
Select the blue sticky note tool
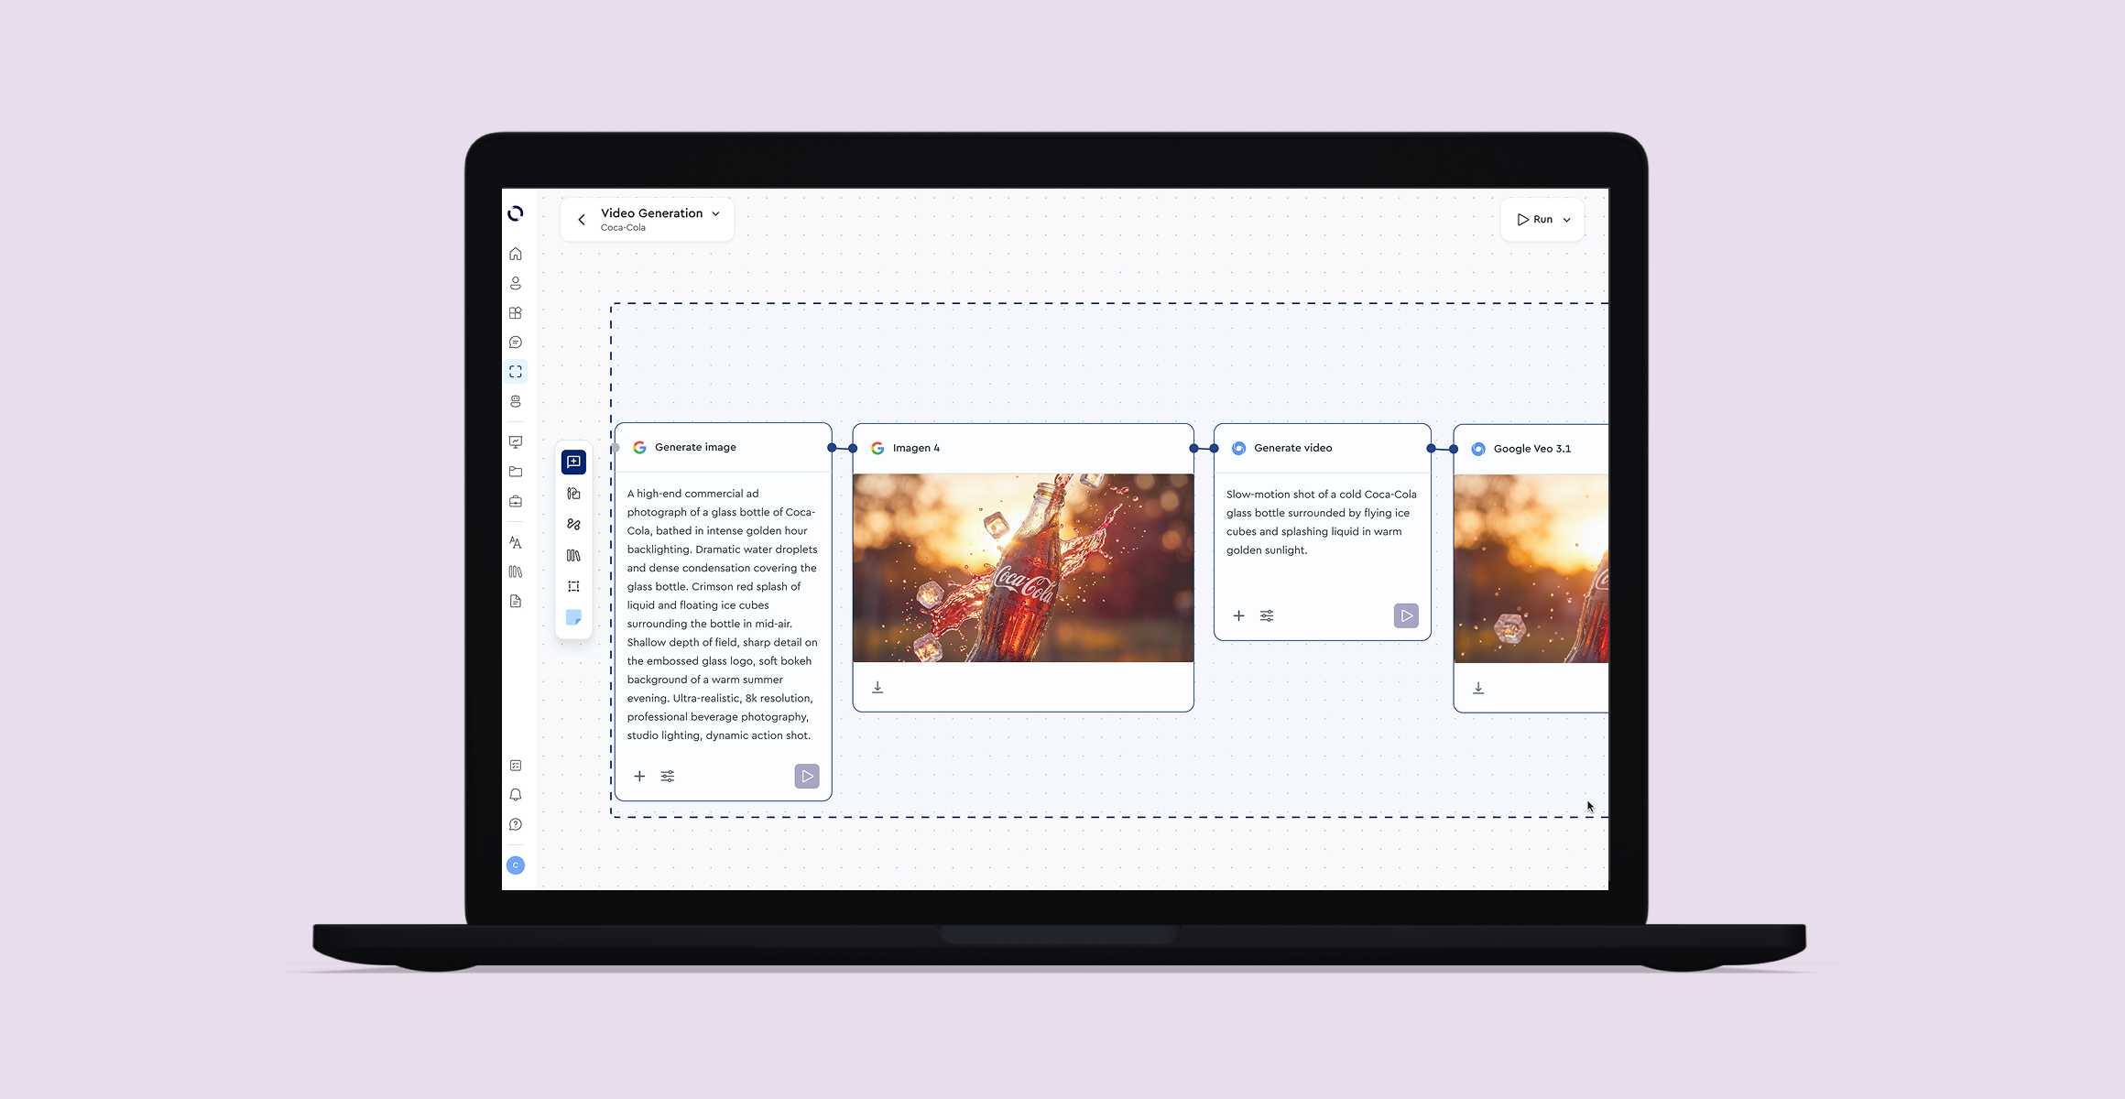point(573,617)
